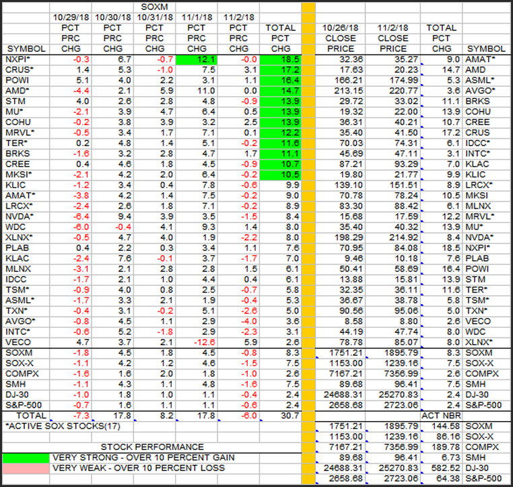Click the 58.69 close price for POWI
The image size is (513, 487).
pyautogui.click(x=406, y=269)
